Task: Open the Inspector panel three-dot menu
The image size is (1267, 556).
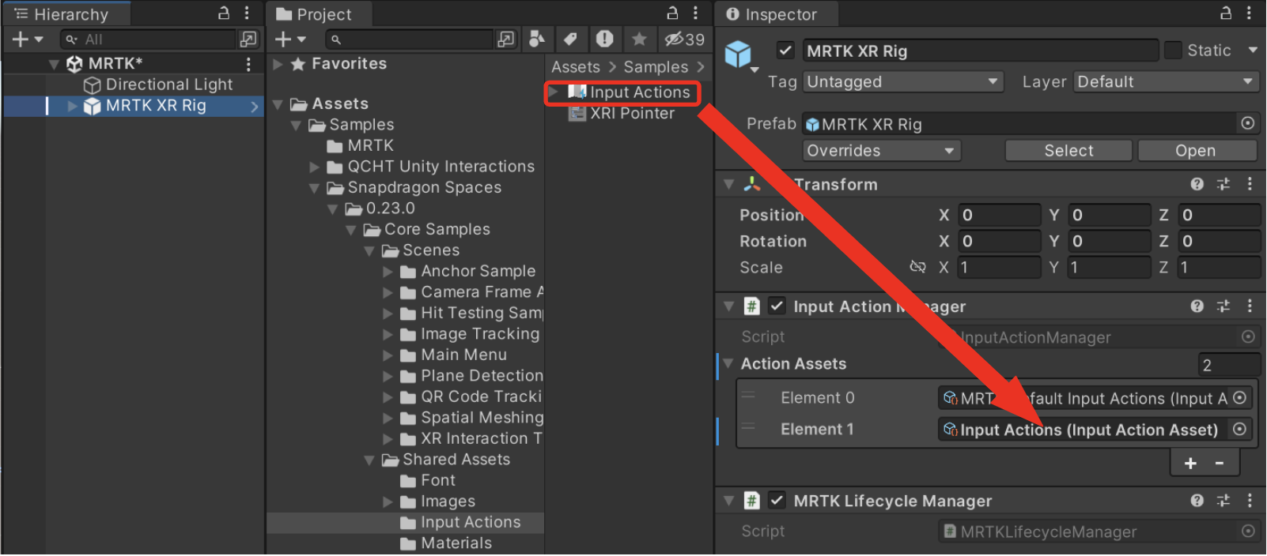Action: [1249, 13]
